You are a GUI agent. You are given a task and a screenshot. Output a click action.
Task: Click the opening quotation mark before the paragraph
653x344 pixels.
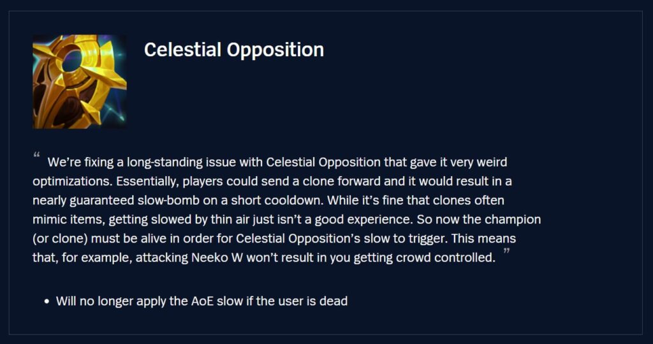coord(36,155)
